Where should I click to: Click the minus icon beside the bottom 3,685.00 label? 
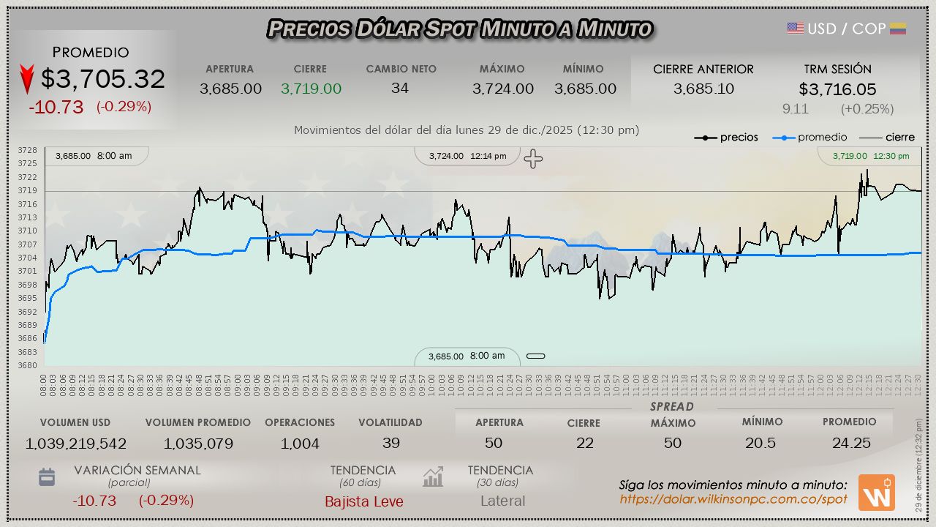point(536,356)
